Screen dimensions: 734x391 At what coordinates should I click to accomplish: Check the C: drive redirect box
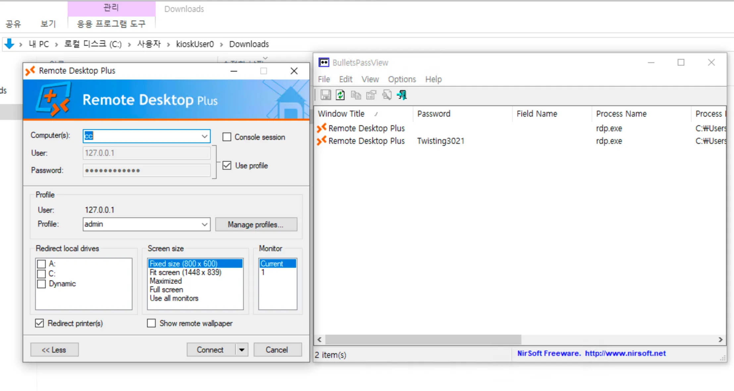click(41, 274)
